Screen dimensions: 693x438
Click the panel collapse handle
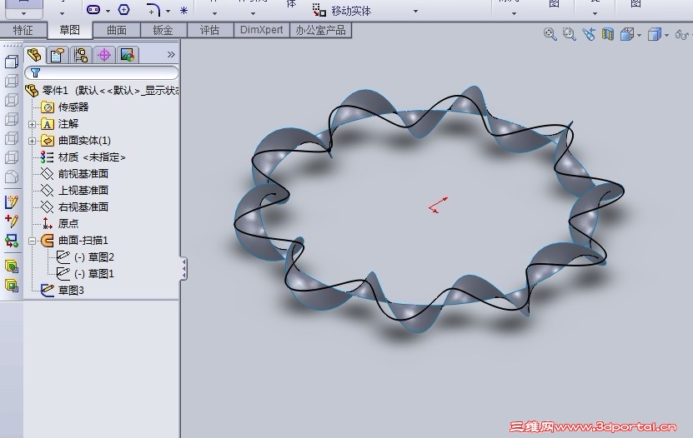coord(183,269)
